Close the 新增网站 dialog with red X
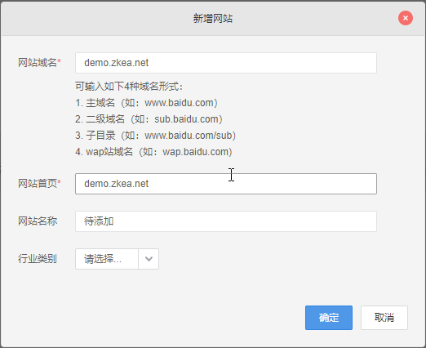Screen dimensions: 426x348 (406, 18)
